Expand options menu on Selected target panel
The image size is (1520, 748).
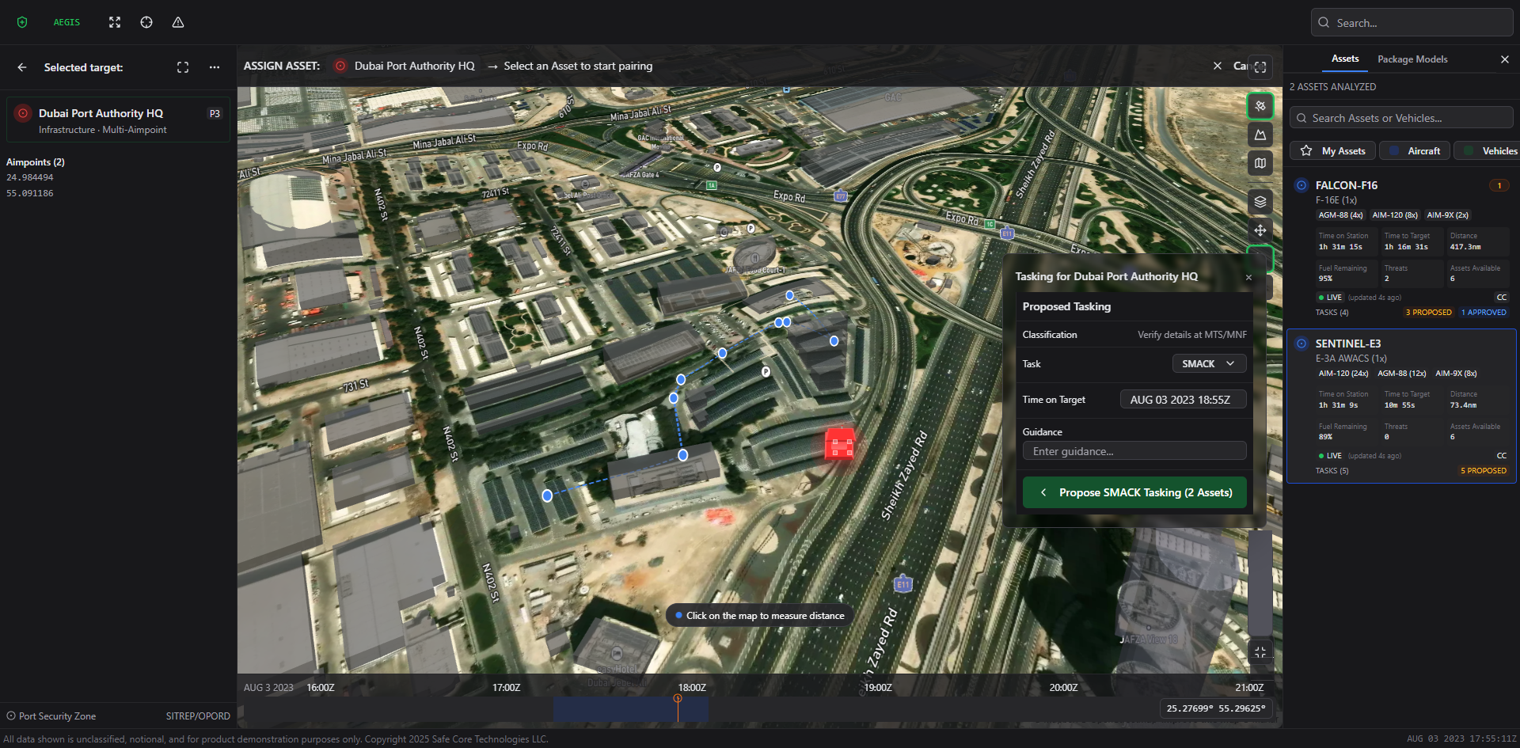(x=214, y=67)
